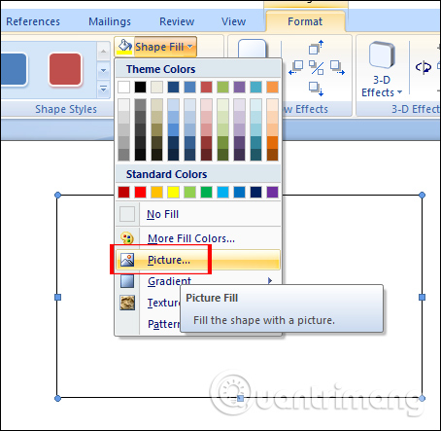This screenshot has width=441, height=431.
Task: Pick black theme color swatch
Action: tap(140, 87)
